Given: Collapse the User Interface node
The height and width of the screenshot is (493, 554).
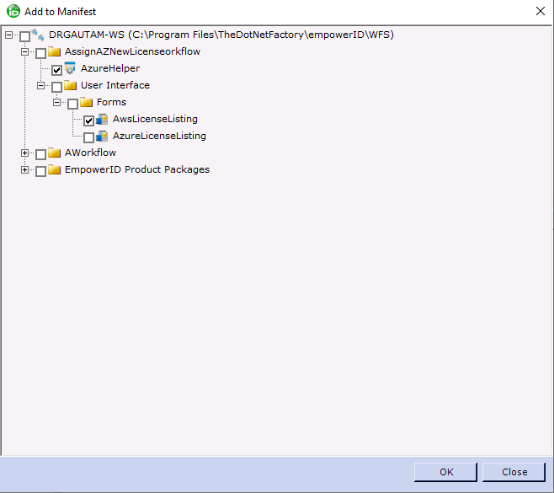Looking at the screenshot, I should tap(40, 86).
